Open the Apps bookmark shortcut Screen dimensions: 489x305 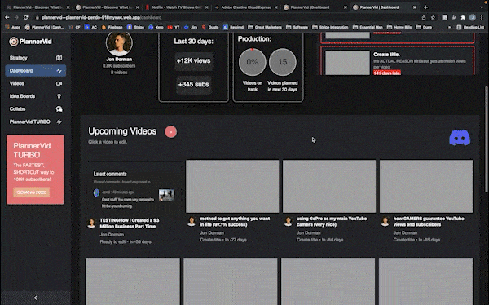(13, 28)
